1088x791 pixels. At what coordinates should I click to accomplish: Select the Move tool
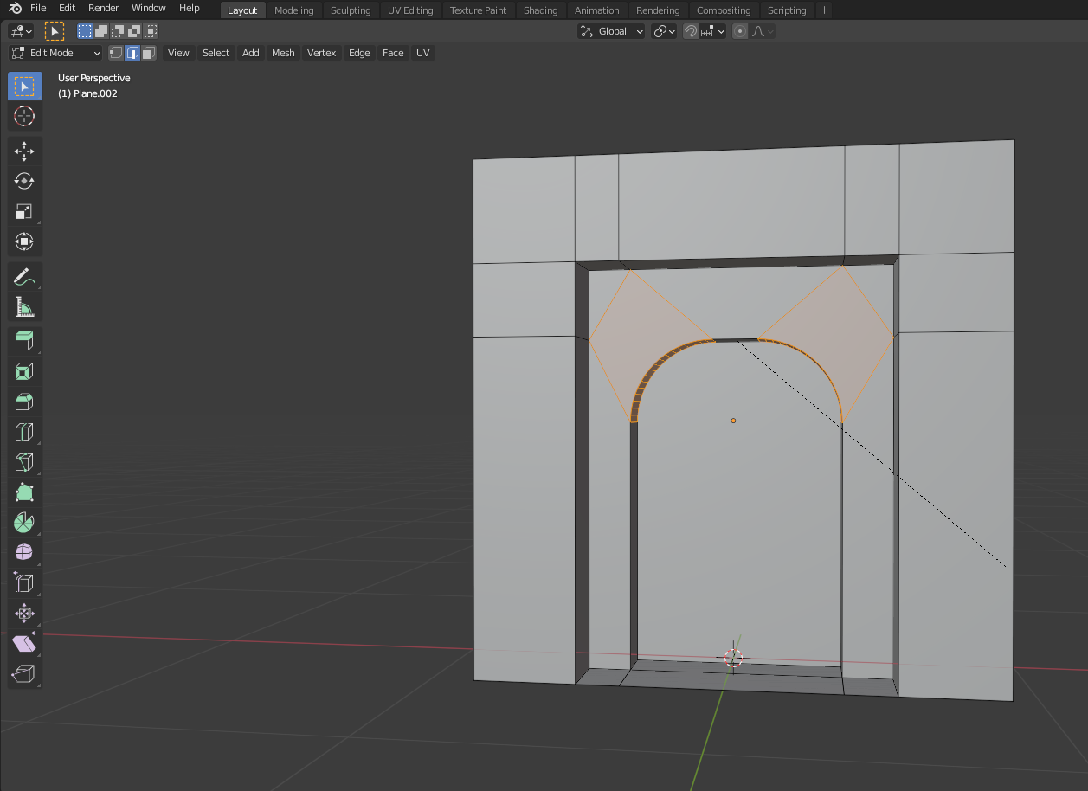[24, 151]
